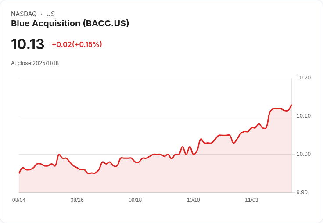
Task: Click the leftmost start of the red price line
Action: (19, 173)
